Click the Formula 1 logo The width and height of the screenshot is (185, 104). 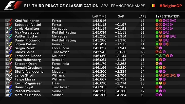(13, 6)
